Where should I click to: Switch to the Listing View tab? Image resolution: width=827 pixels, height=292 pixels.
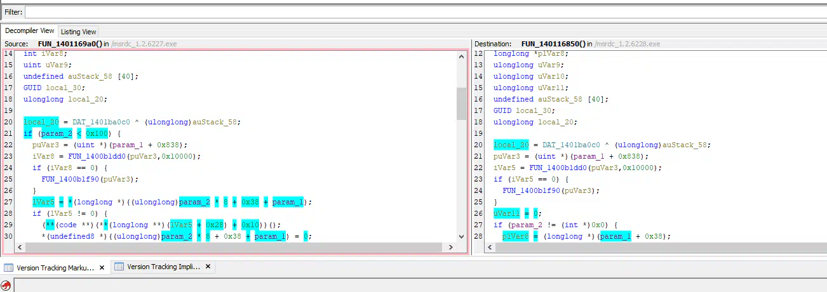point(79,31)
